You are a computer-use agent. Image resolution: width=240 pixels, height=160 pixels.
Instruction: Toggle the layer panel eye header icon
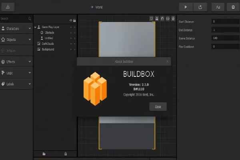(x=71, y=20)
